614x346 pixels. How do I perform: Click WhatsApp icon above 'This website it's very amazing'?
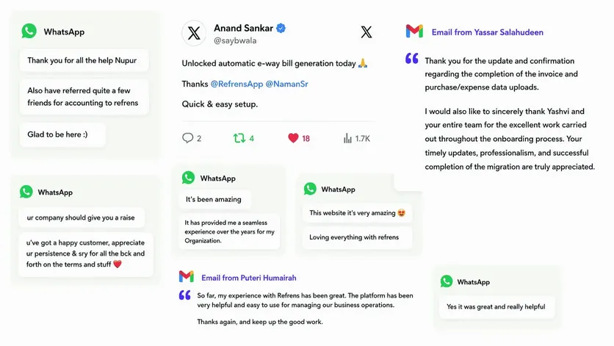(310, 189)
